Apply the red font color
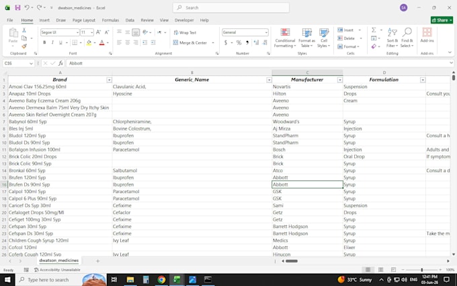This screenshot has width=457, height=286. pyautogui.click(x=101, y=42)
